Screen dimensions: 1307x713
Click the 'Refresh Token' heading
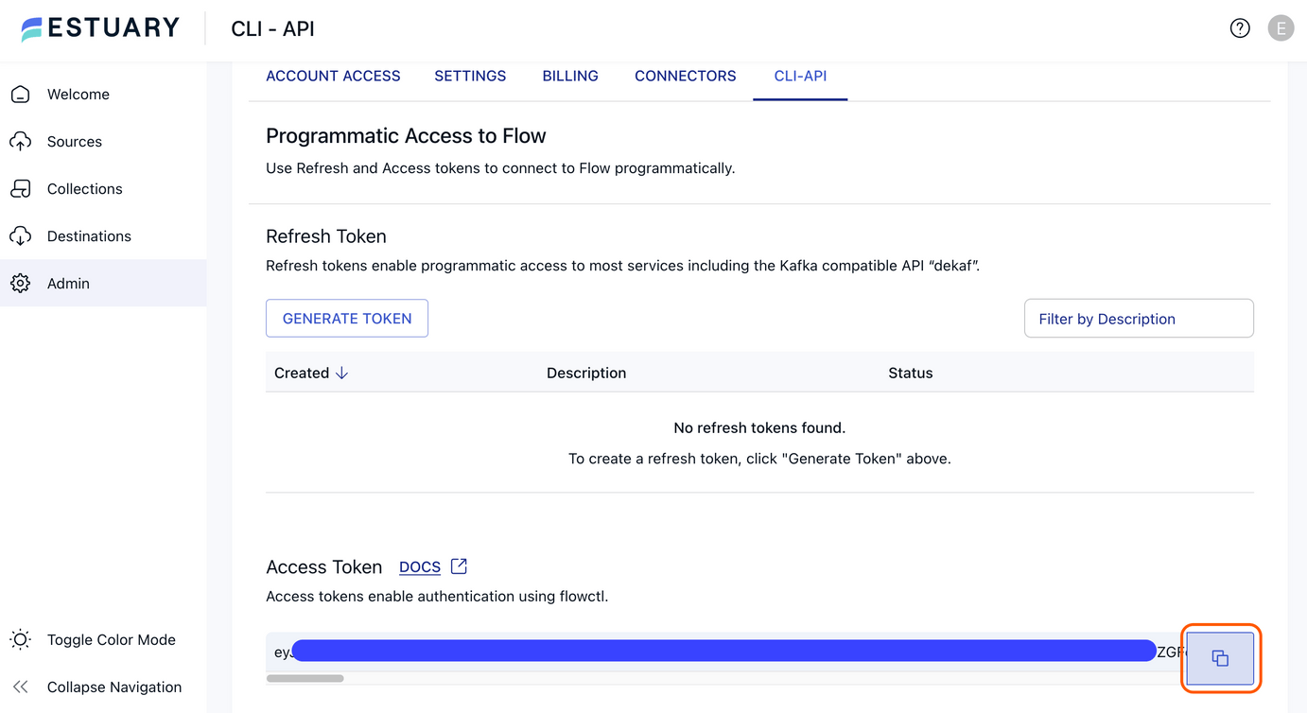pyautogui.click(x=326, y=236)
